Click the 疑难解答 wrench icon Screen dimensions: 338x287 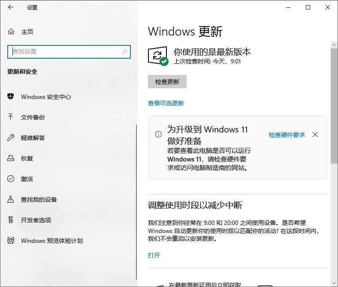coord(11,138)
